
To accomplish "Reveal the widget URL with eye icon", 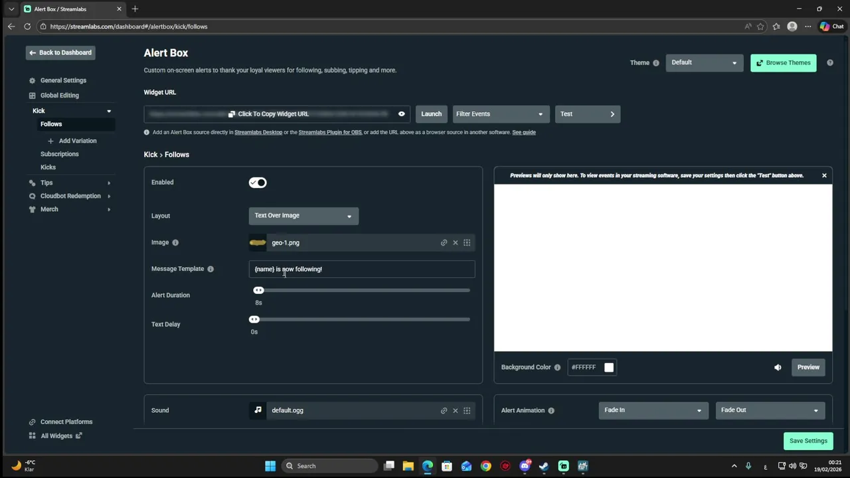I will tap(401, 114).
